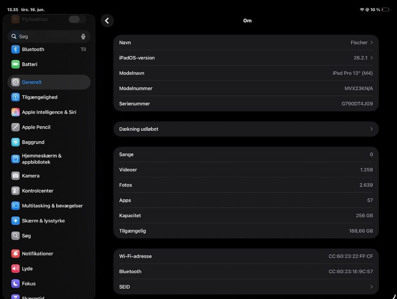Open the Kamera settings icon
This screenshot has width=397, height=299.
(15, 176)
